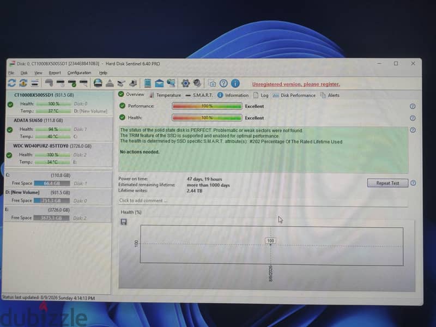The image size is (436, 327).
Task: Click the email envelope toolbar icon
Action: coord(159,83)
